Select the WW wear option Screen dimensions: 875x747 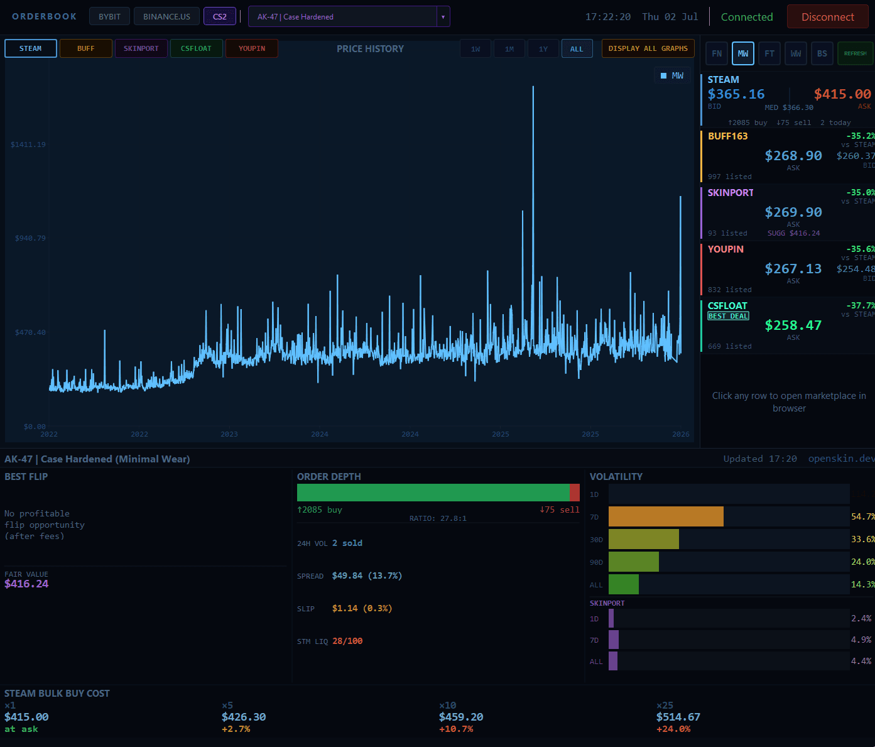pyautogui.click(x=796, y=53)
